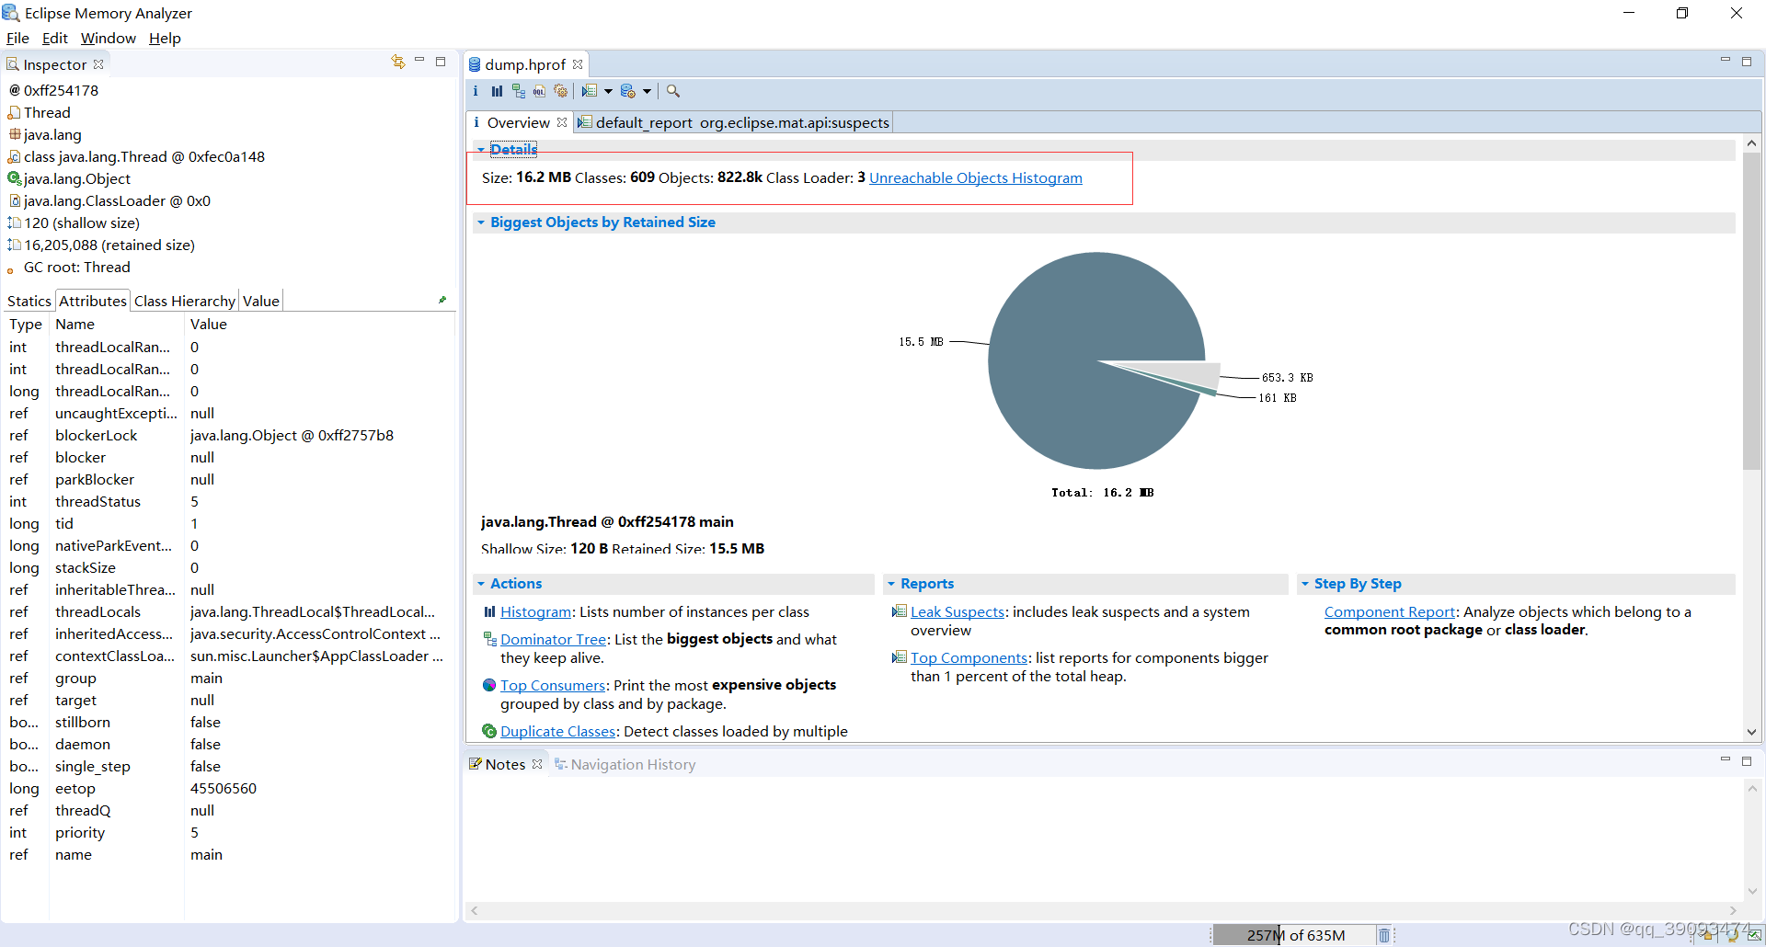Switch to the Class Hierarchy tab
Viewport: 1766px width, 947px height.
[185, 301]
